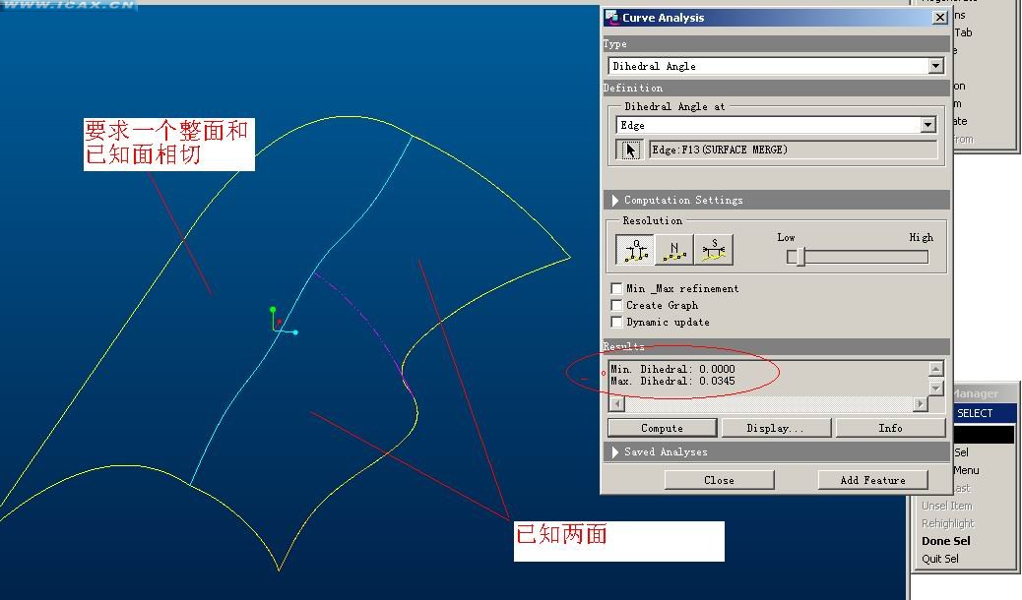
Task: Click the coordinate system triad in the viewport
Action: [283, 322]
